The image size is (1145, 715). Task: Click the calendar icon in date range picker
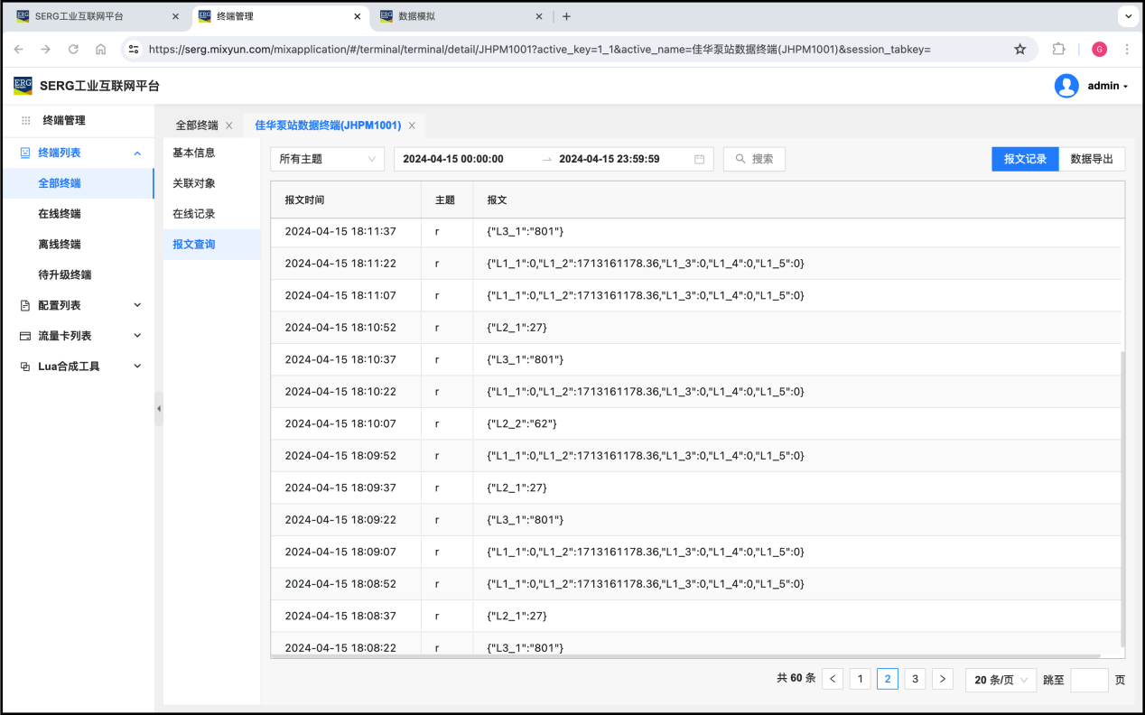coord(699,159)
